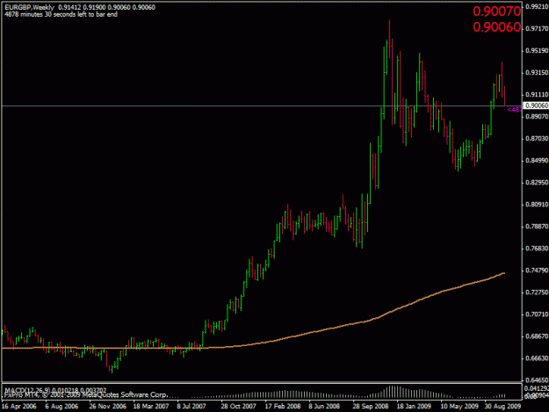This screenshot has height=412, width=549.
Task: Click the 0.82950 price axis label
Action: (537, 183)
